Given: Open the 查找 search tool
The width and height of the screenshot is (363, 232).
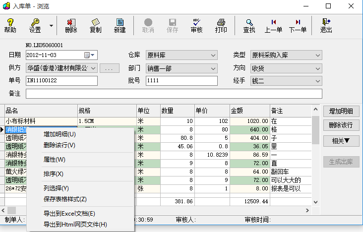Looking at the screenshot, I should tap(249, 25).
